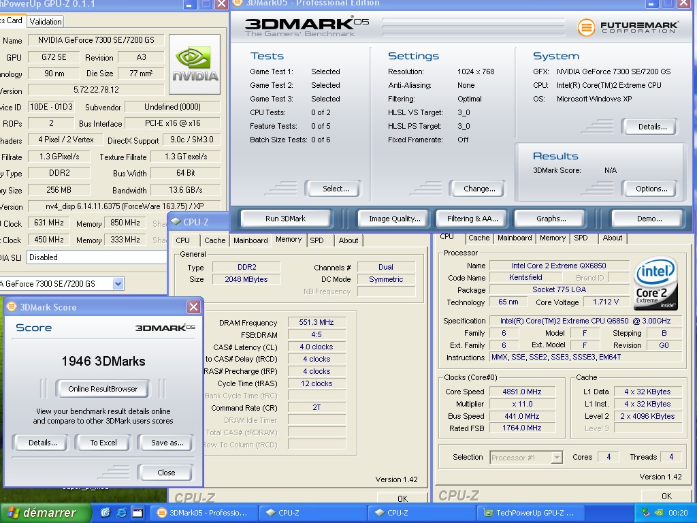Open Cache tab in right CPU-Z window
The height and width of the screenshot is (523, 697).
(479, 238)
